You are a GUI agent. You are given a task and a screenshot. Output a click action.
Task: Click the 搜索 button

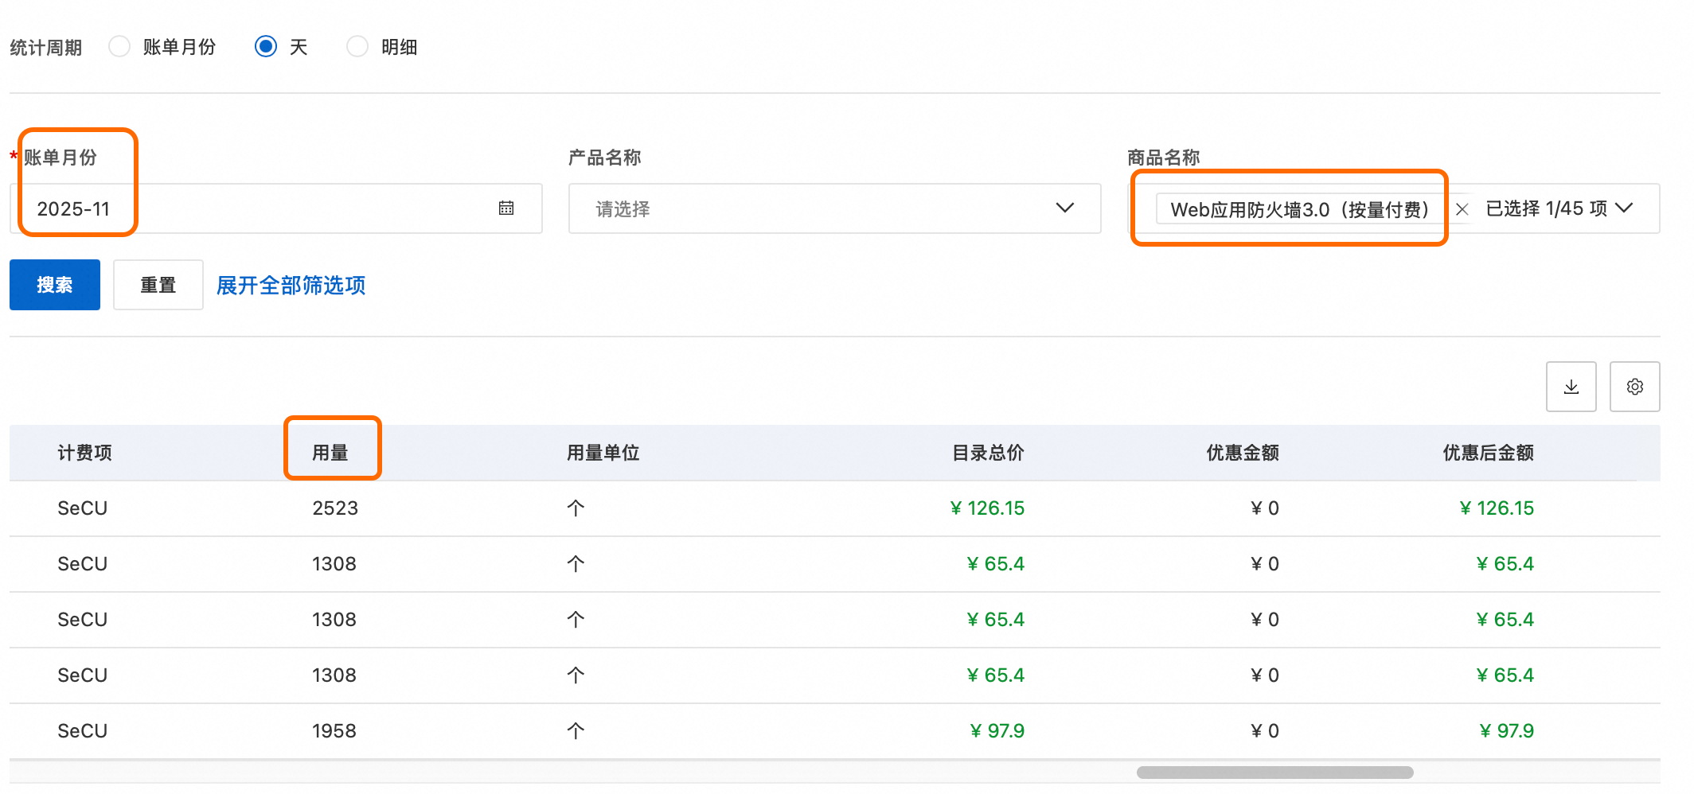coord(55,285)
